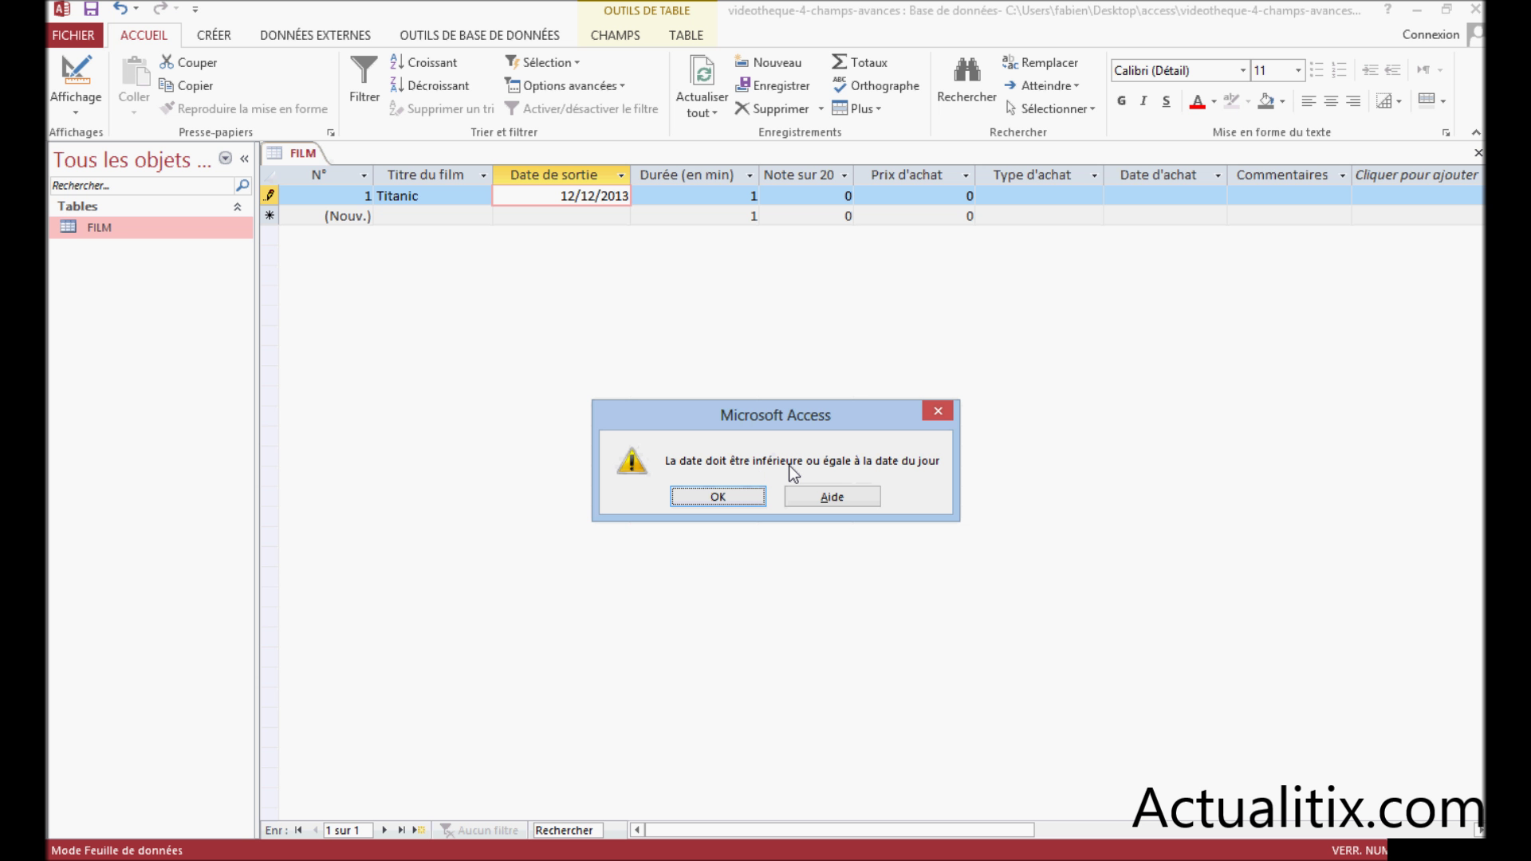Switch to CHAMPS tab
The width and height of the screenshot is (1531, 861).
pyautogui.click(x=615, y=35)
